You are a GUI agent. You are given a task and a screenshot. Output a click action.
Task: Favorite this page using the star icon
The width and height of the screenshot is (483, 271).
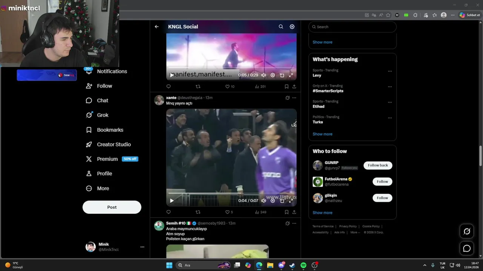pos(388,15)
